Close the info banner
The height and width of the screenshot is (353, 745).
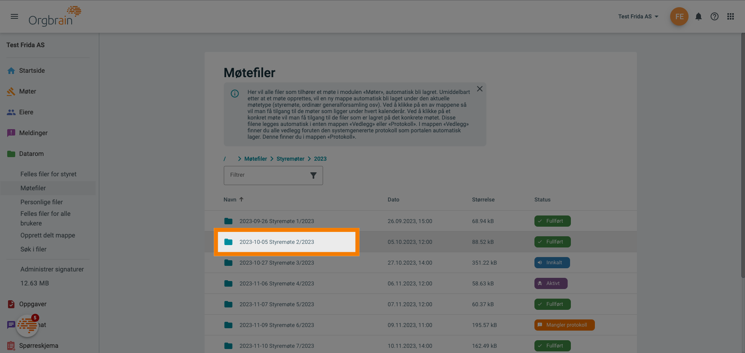480,89
